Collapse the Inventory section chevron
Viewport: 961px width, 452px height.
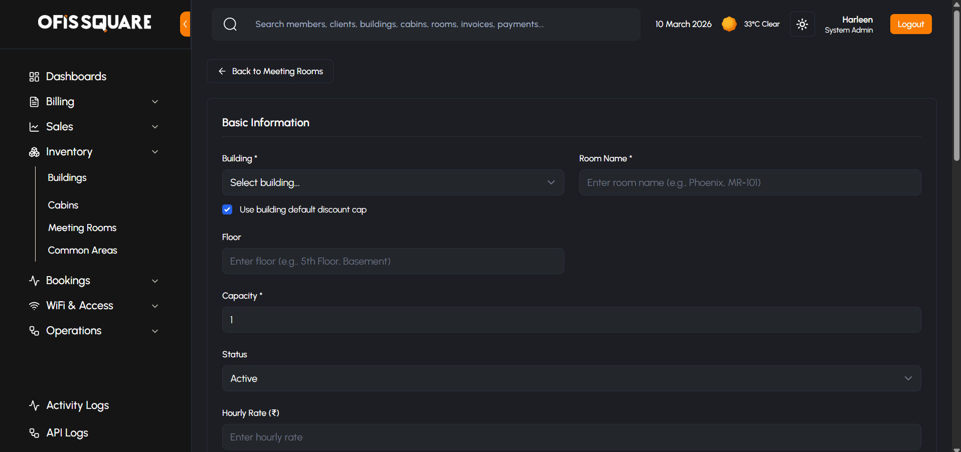click(155, 152)
